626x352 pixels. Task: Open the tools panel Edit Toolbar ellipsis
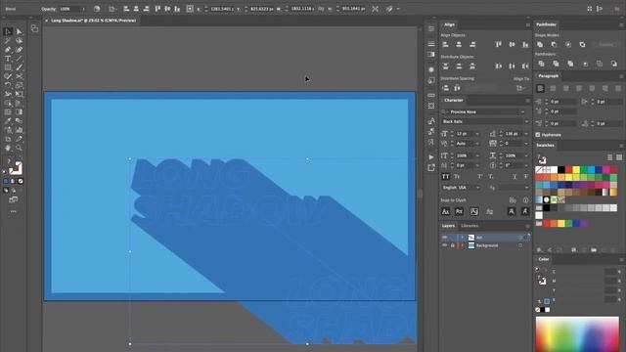13,211
